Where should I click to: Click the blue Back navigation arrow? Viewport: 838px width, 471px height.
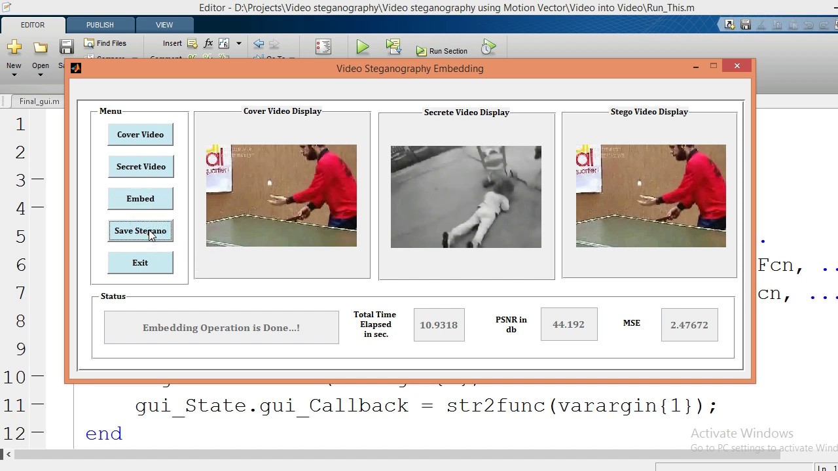(x=259, y=43)
